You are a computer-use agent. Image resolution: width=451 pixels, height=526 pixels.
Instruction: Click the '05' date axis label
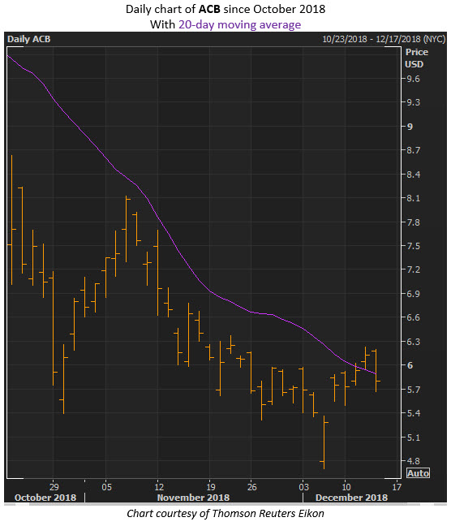pyautogui.click(x=106, y=487)
